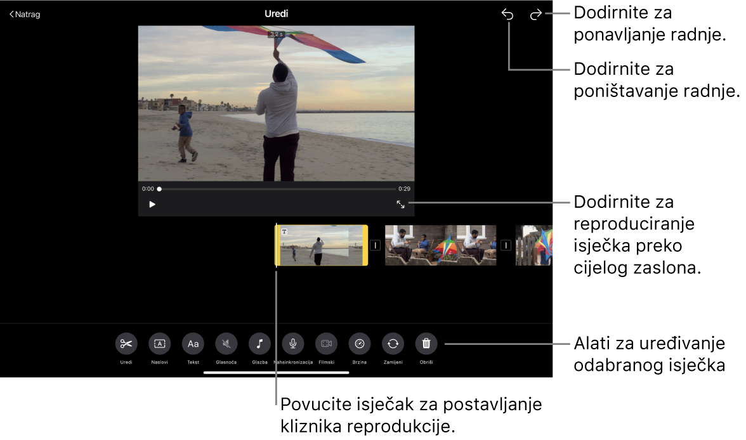The height and width of the screenshot is (440, 746).
Task: Open transition after the porch clip
Action: point(506,245)
